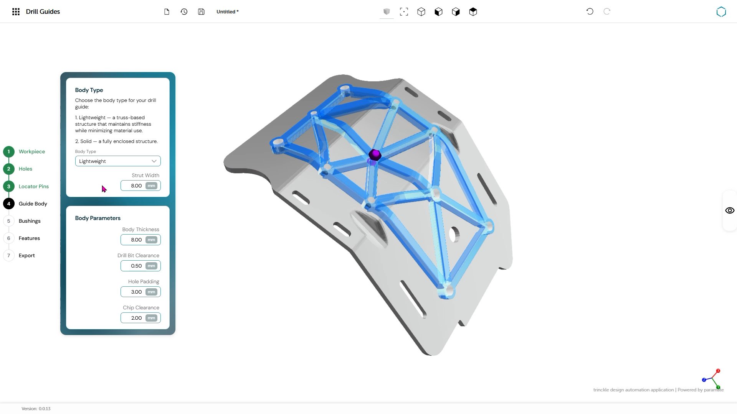
Task: Select the wireframe cube view icon
Action: pyautogui.click(x=421, y=12)
